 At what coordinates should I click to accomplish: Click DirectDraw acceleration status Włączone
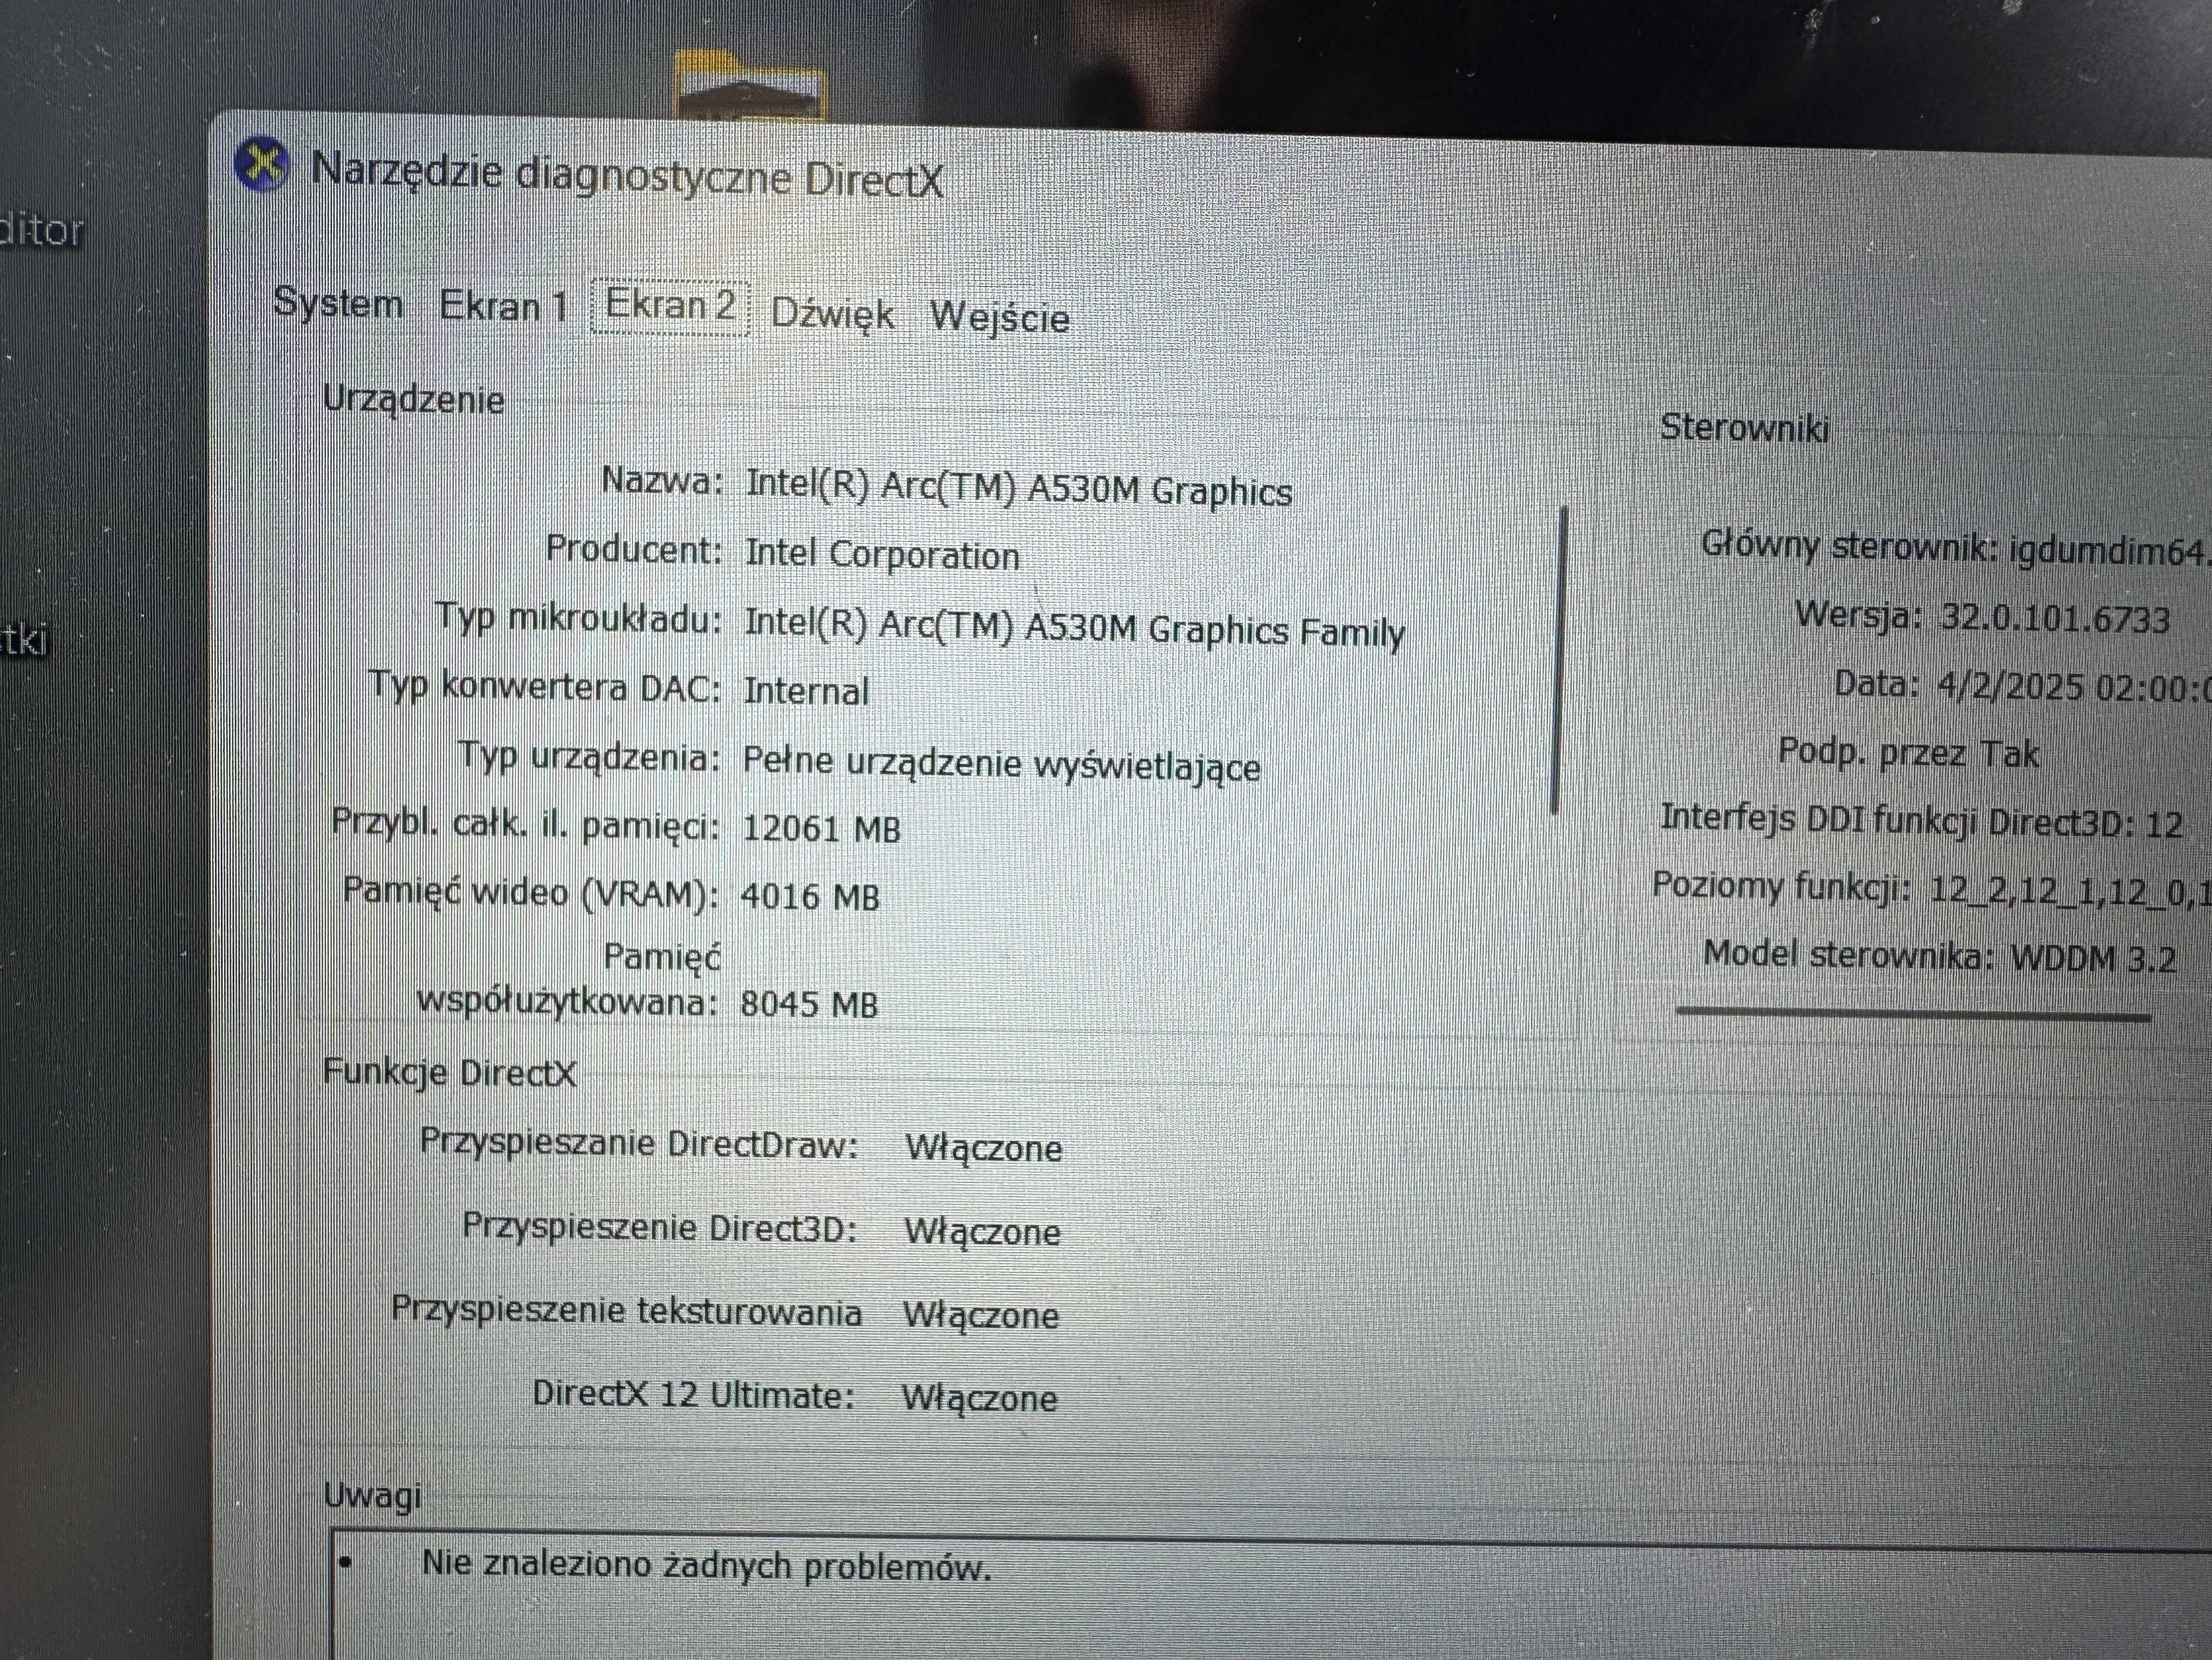pyautogui.click(x=984, y=1148)
